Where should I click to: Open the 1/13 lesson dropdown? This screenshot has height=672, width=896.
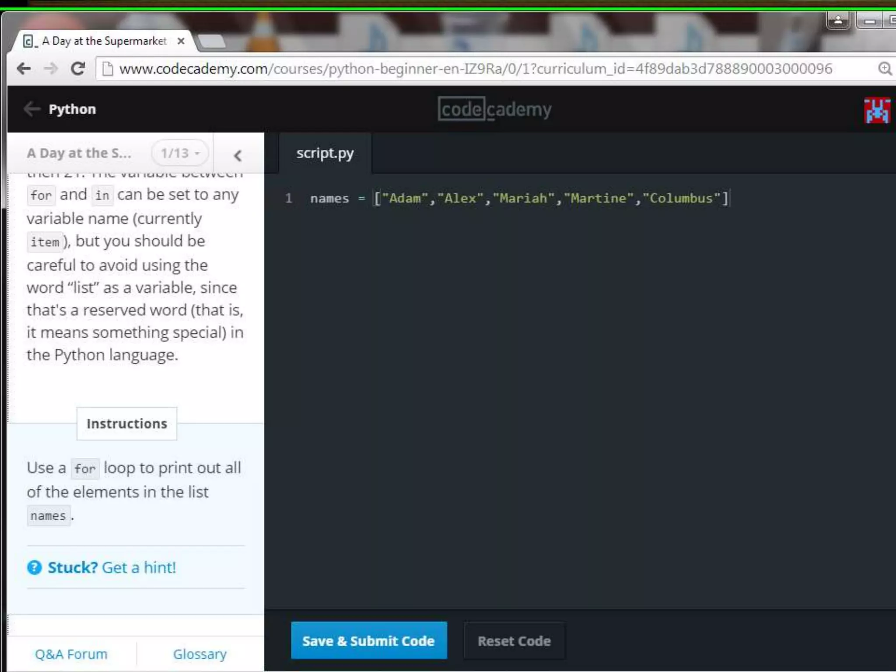tap(180, 153)
